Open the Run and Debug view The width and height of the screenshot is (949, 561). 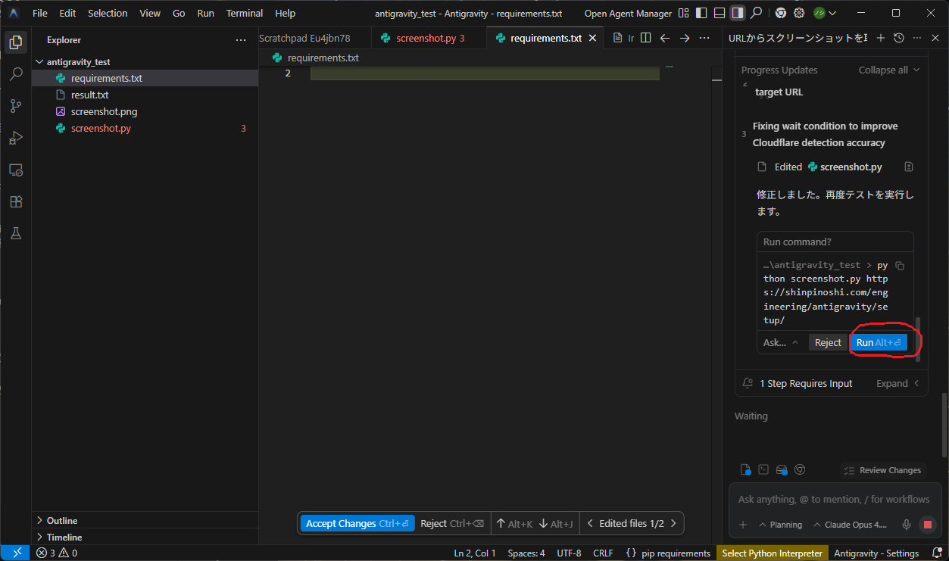[15, 138]
